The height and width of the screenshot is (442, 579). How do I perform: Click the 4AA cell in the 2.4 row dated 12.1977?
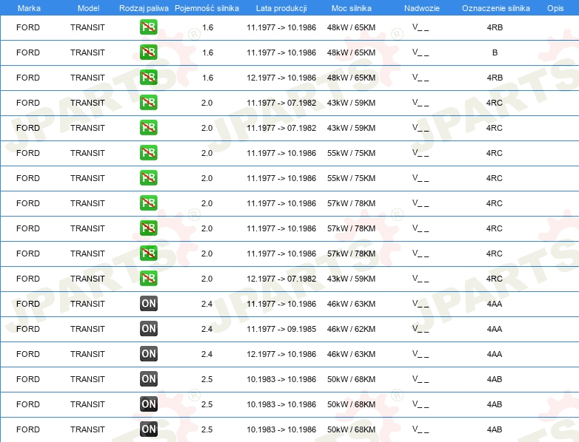coord(495,354)
